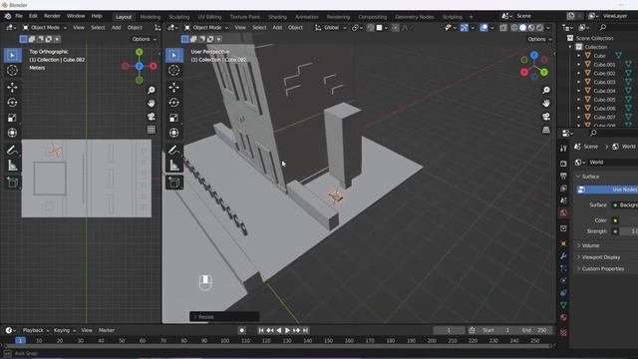Click zoom icon in perspective viewport
Image resolution: width=638 pixels, height=359 pixels.
(546, 90)
